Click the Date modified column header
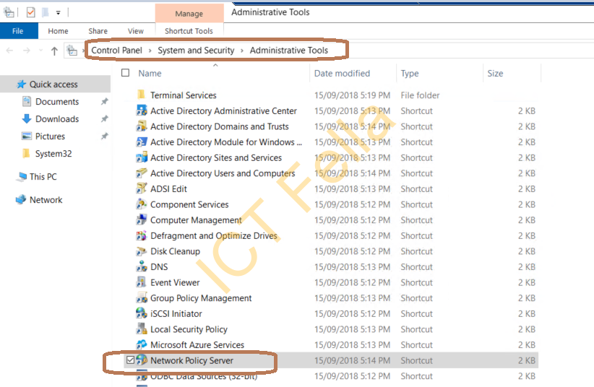Image resolution: width=594 pixels, height=387 pixels. [342, 74]
